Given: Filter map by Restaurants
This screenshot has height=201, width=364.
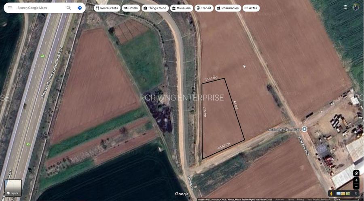Looking at the screenshot, I should point(107,8).
